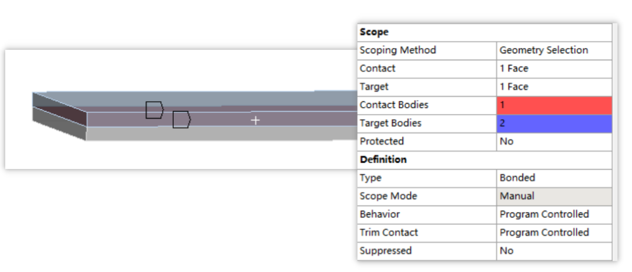The height and width of the screenshot is (272, 632).
Task: Collapse the Definition section header
Action: (485, 160)
